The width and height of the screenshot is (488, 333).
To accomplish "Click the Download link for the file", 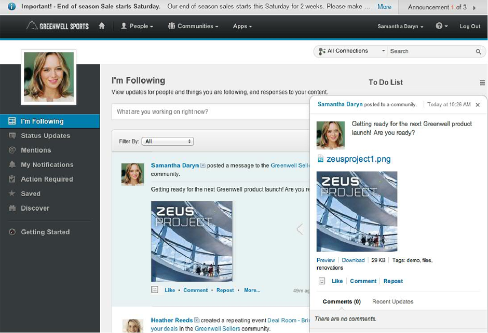I will click(353, 260).
